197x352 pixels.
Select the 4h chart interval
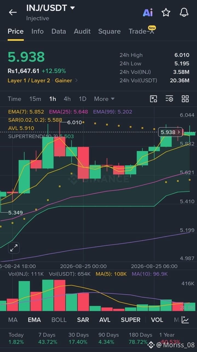click(67, 99)
